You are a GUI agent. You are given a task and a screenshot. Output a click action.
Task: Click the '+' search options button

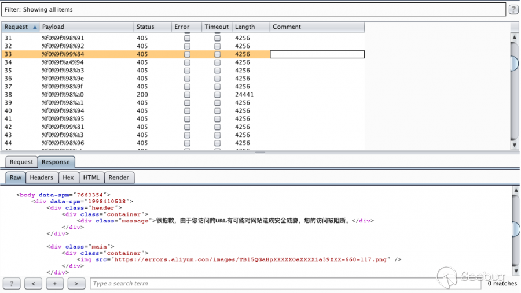[x=55, y=283]
